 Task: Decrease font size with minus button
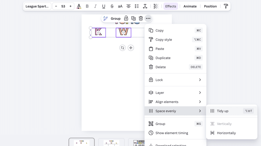pos(56,6)
